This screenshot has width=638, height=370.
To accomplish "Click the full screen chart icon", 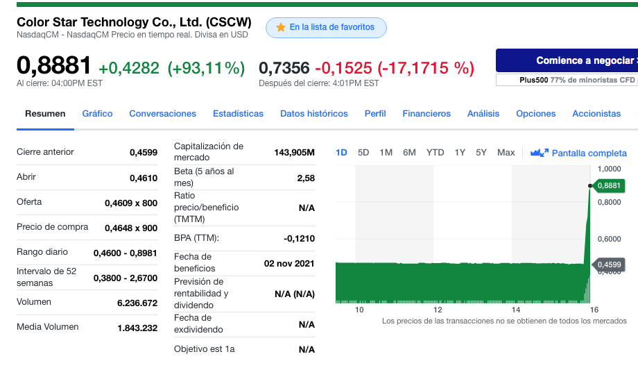I will (539, 153).
